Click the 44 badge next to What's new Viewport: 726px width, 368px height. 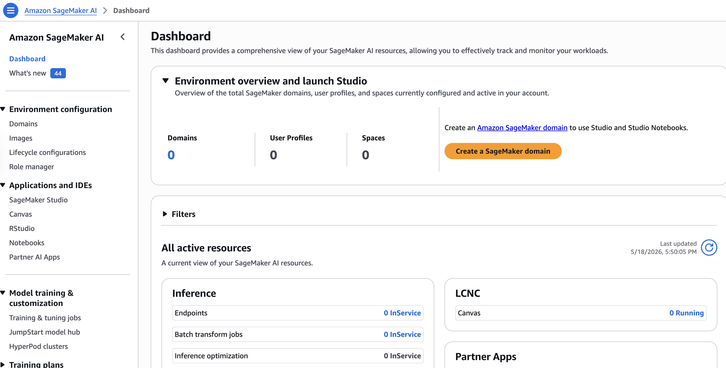click(58, 73)
